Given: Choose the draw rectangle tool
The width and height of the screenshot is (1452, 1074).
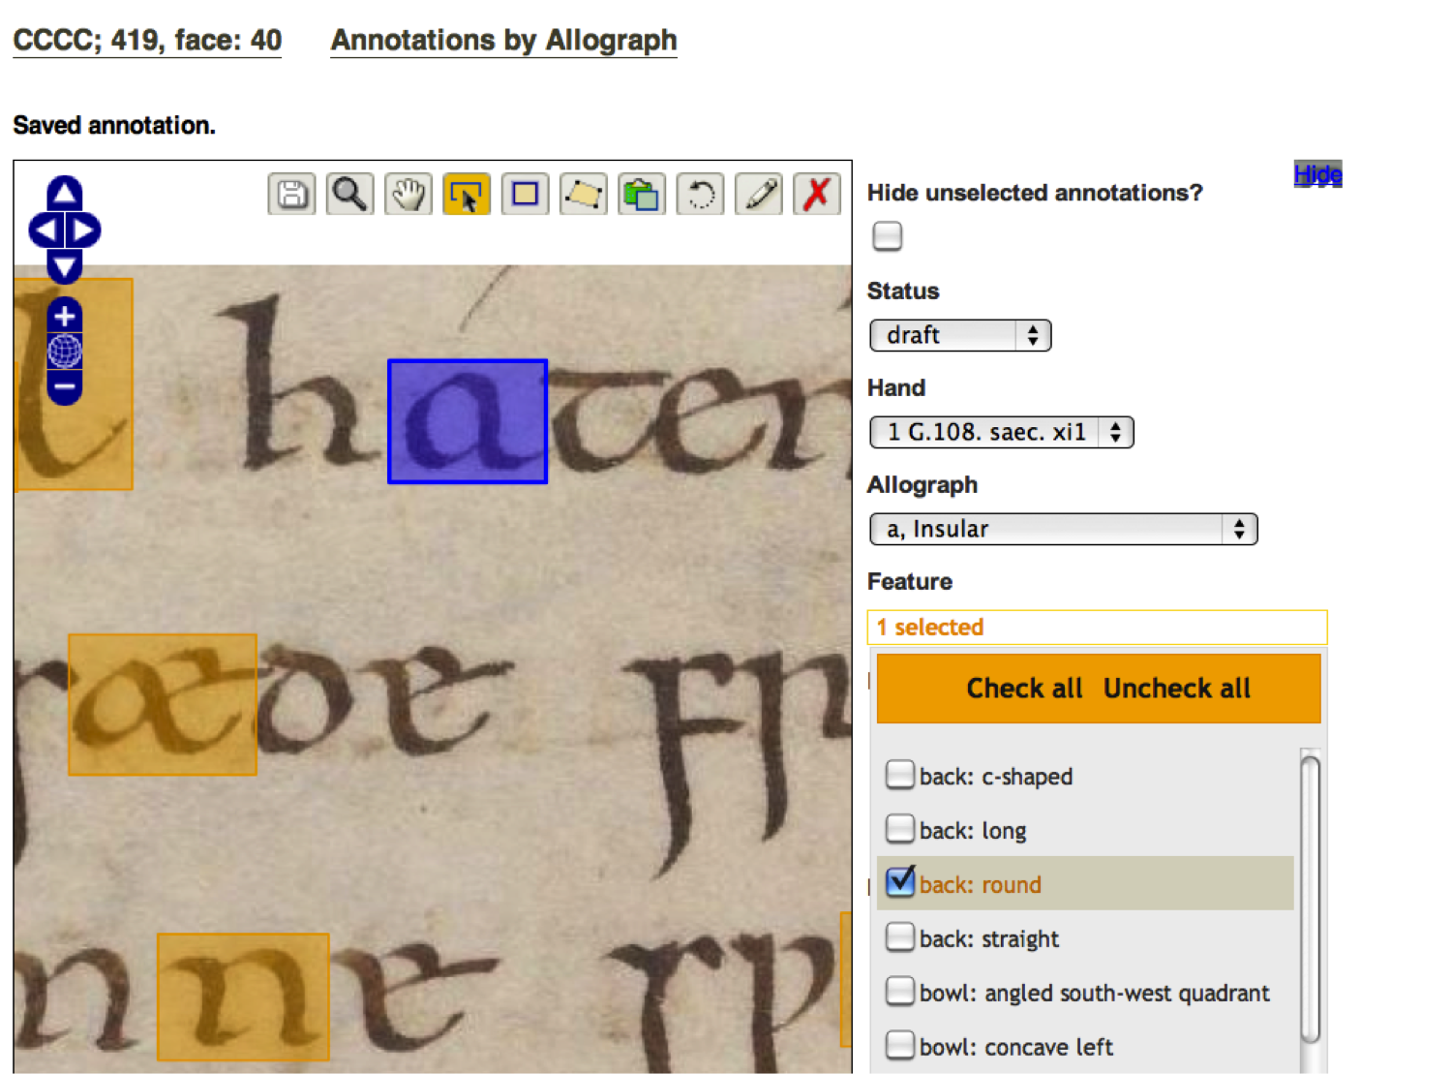Looking at the screenshot, I should click(x=526, y=195).
